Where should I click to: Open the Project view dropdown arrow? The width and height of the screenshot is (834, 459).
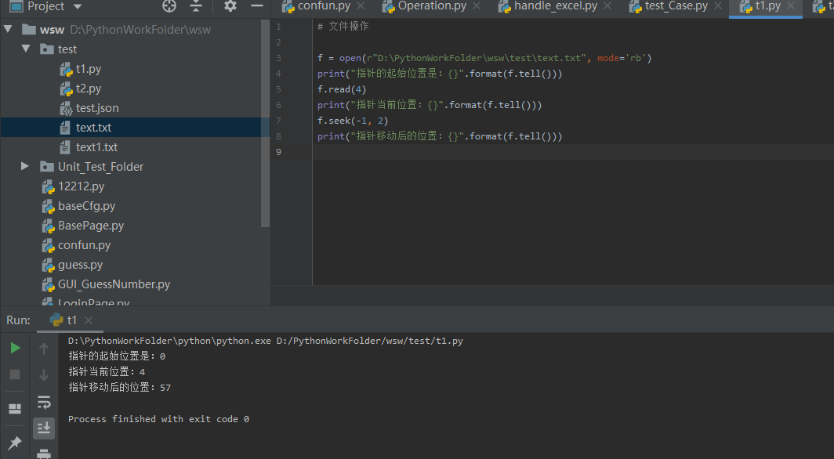78,6
